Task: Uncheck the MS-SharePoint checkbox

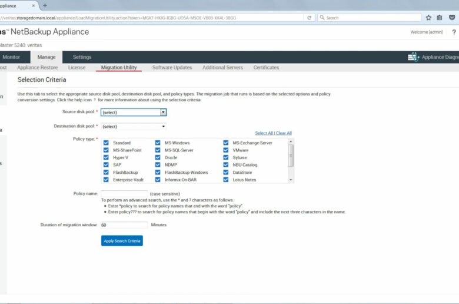Action: pos(106,150)
